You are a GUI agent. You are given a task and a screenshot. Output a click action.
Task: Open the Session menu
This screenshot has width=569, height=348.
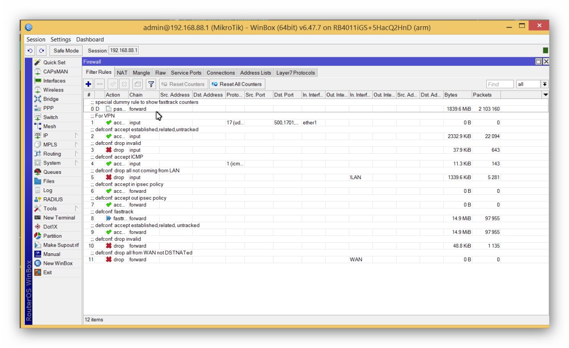click(x=36, y=40)
